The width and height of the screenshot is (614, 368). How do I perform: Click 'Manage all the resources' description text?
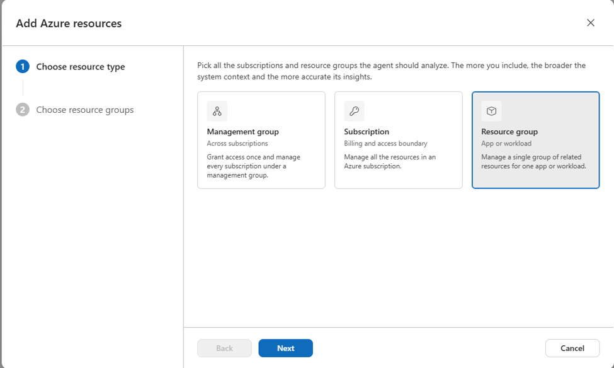pos(390,161)
